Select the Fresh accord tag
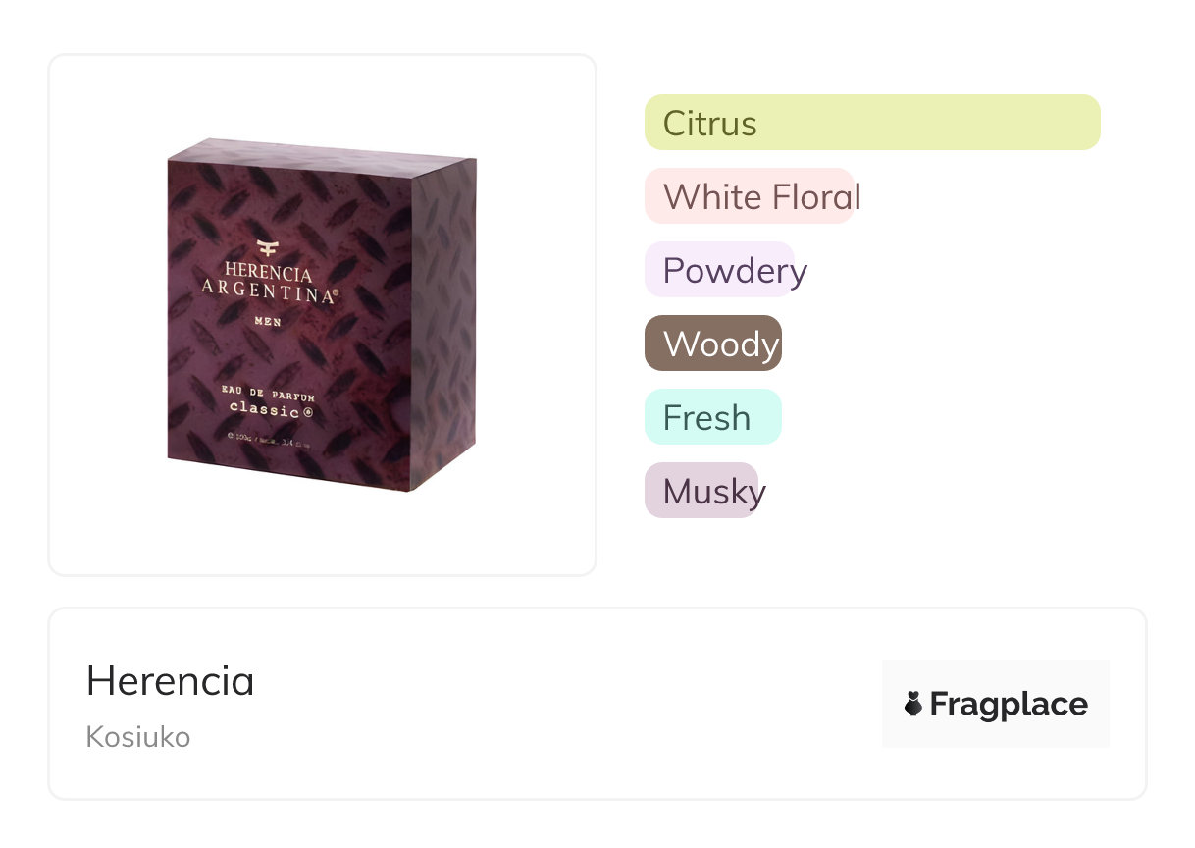Screen dimensions: 1195x848 coord(712,417)
